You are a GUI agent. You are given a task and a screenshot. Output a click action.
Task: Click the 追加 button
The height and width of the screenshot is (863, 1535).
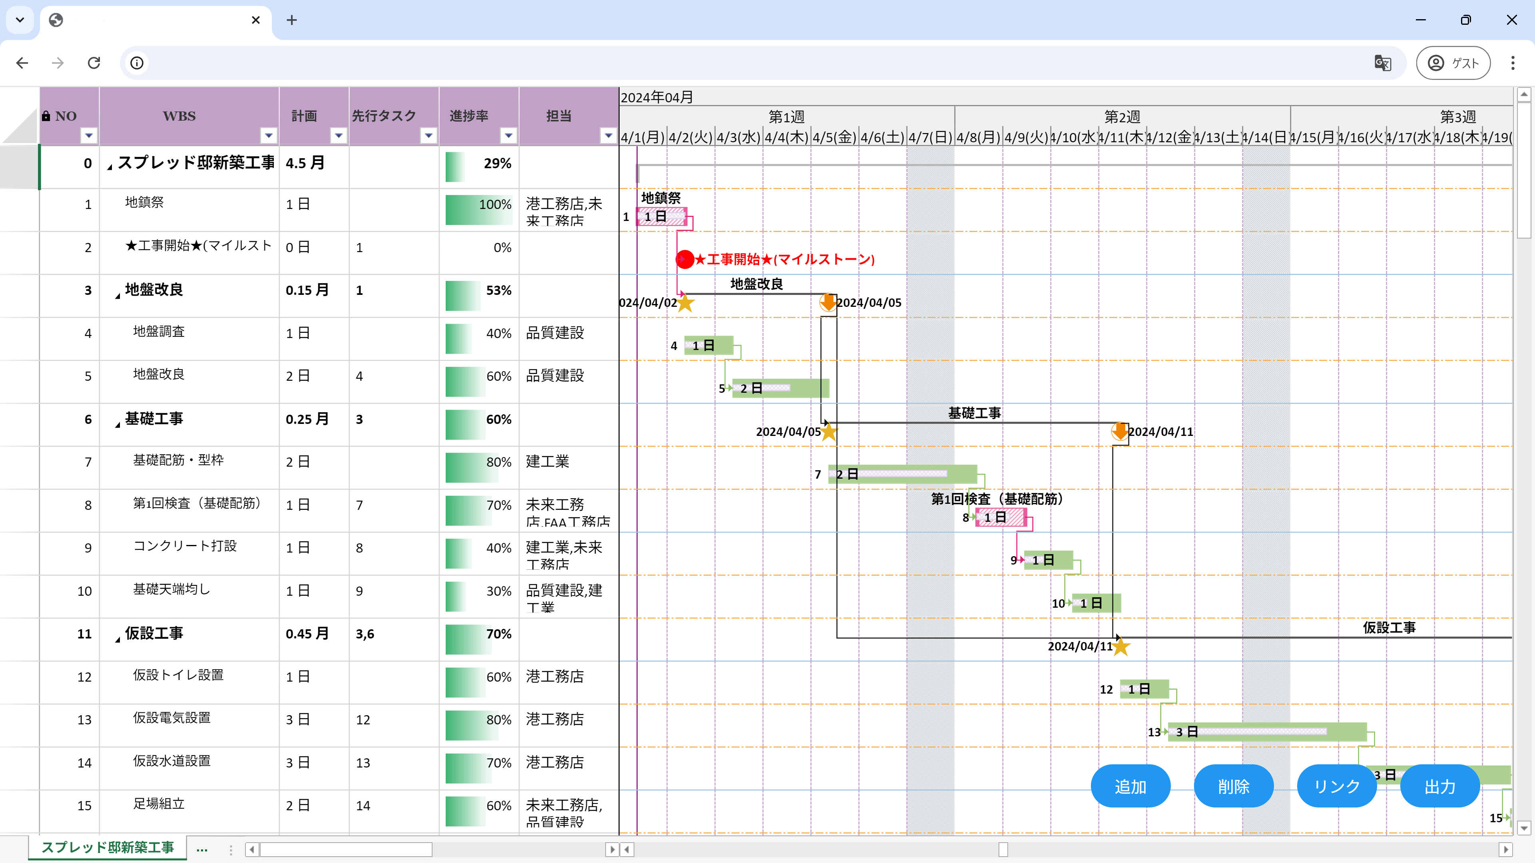point(1130,786)
